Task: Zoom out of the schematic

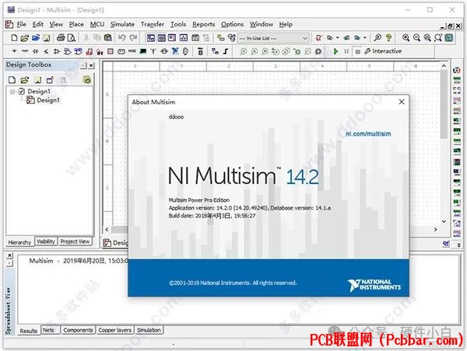Action: pos(416,38)
